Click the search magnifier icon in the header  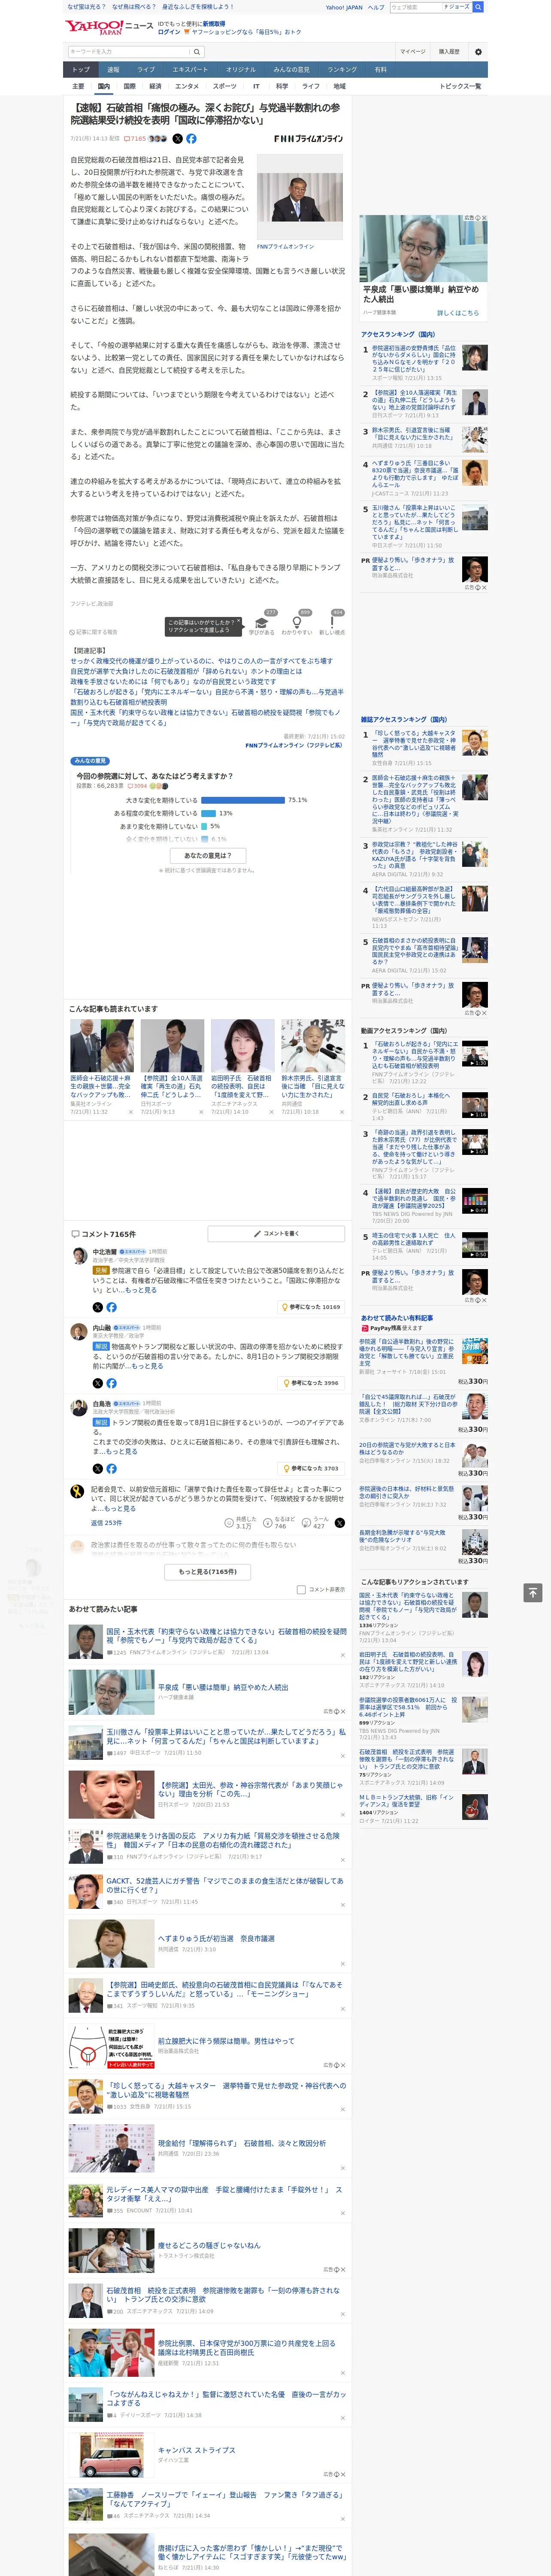tap(197, 52)
